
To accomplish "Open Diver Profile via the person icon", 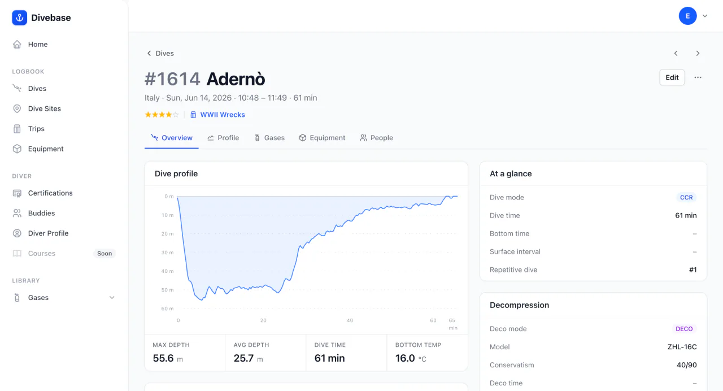I will (17, 233).
